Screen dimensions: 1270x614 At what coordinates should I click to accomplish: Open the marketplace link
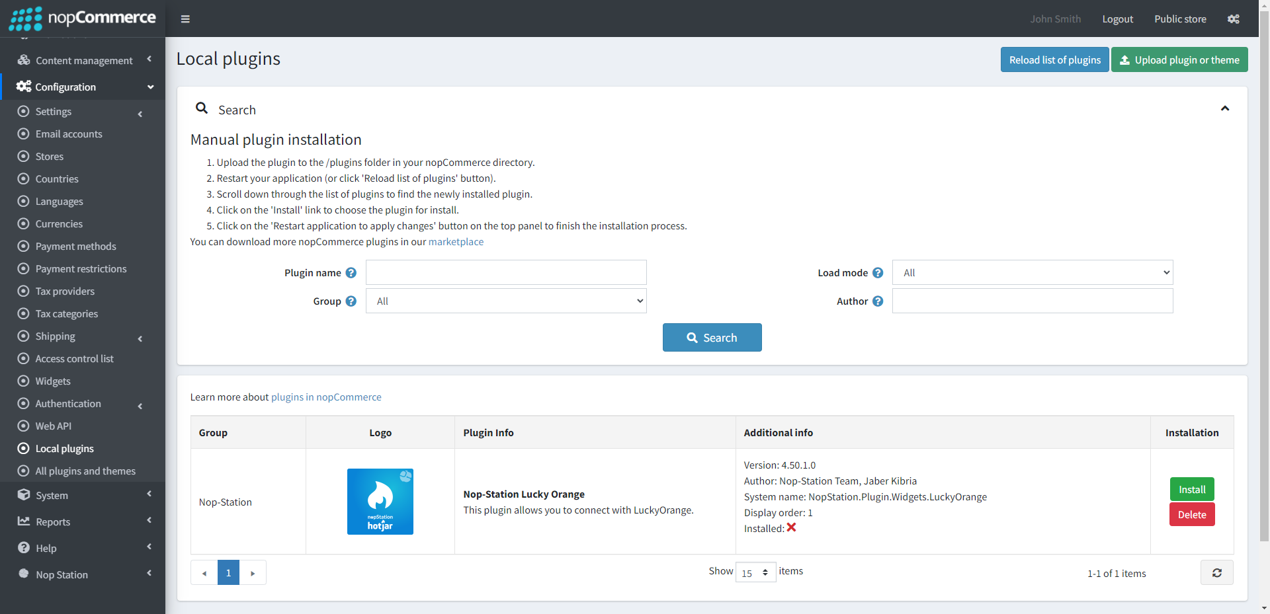click(456, 242)
